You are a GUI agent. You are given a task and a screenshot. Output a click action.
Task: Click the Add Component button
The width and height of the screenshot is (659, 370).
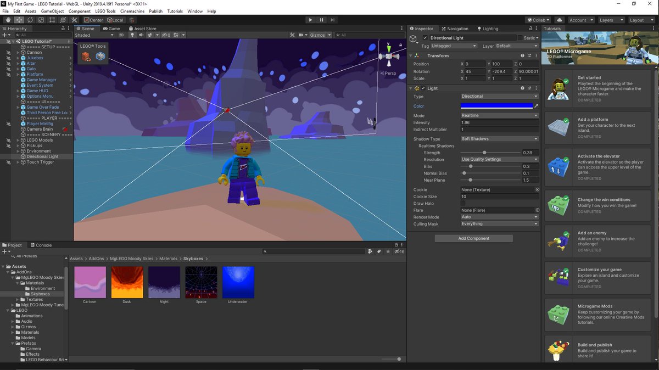click(474, 238)
